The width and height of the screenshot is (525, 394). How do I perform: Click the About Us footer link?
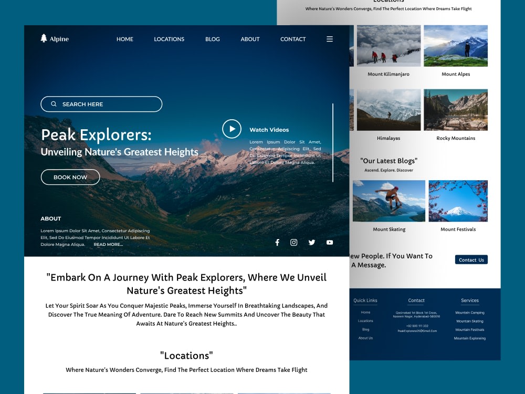(x=365, y=338)
